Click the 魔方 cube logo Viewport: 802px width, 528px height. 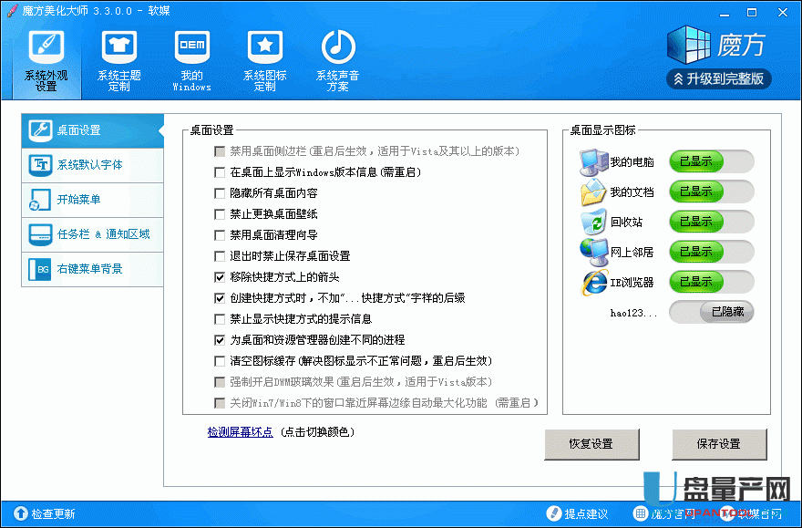coord(688,45)
